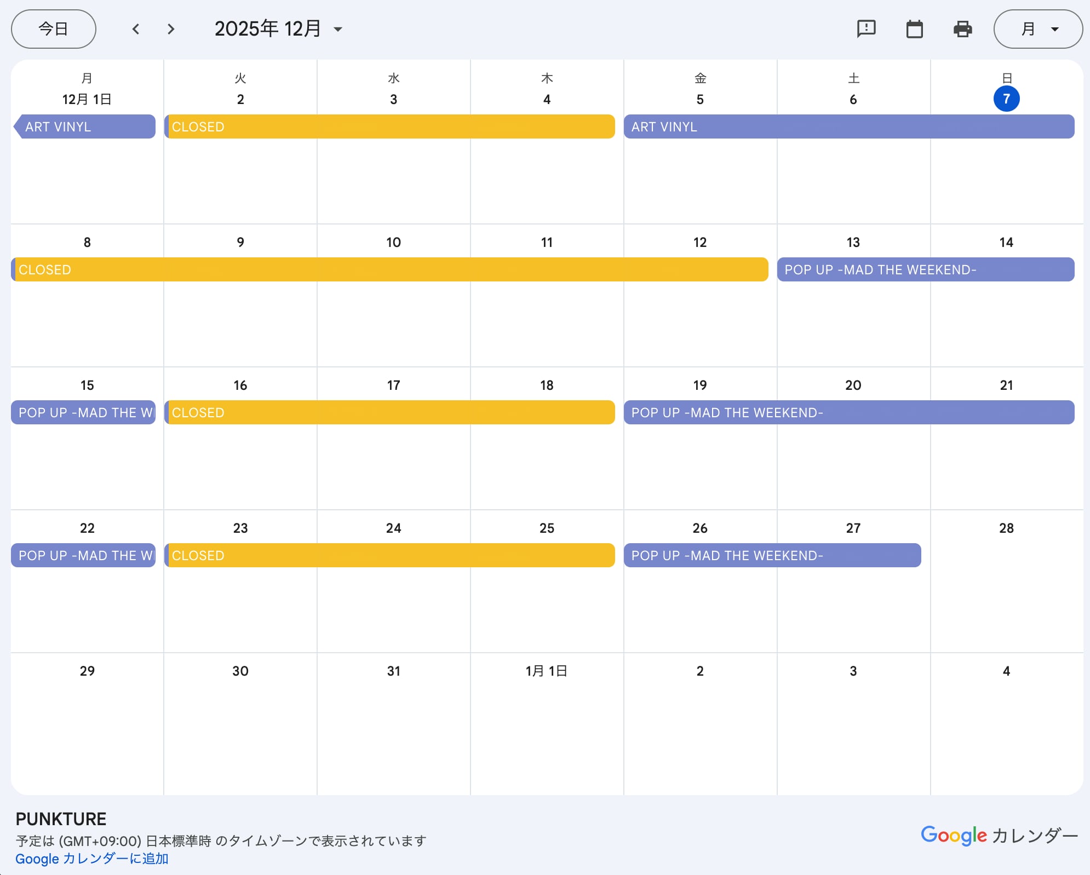Open ART VINYL event starting December 5
1090x875 pixels.
click(x=848, y=126)
